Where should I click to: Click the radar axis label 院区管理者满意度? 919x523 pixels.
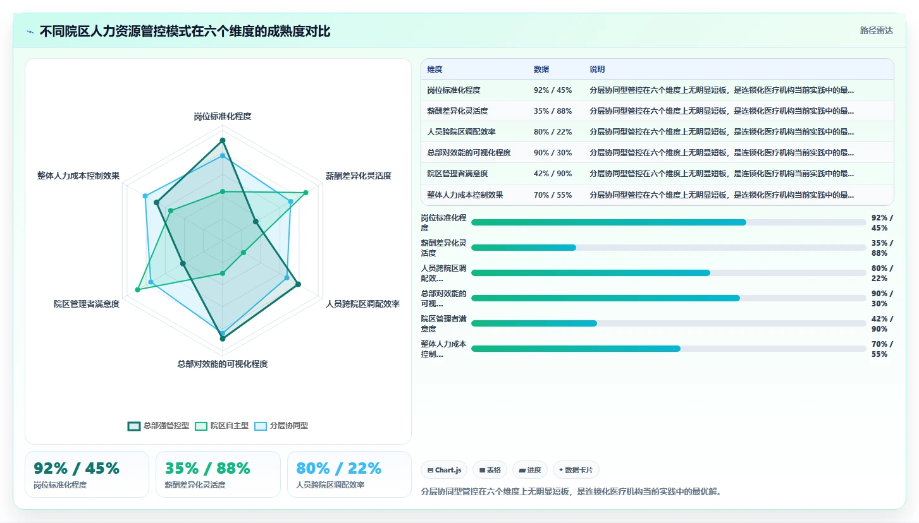(x=87, y=304)
